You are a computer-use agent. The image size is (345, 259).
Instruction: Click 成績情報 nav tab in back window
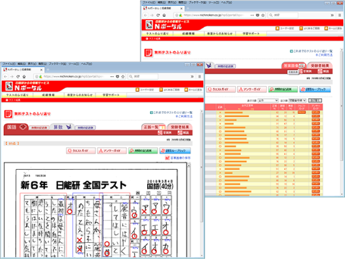click(x=188, y=34)
